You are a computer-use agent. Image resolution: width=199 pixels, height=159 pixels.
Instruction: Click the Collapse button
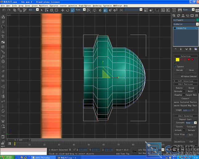click(191, 127)
